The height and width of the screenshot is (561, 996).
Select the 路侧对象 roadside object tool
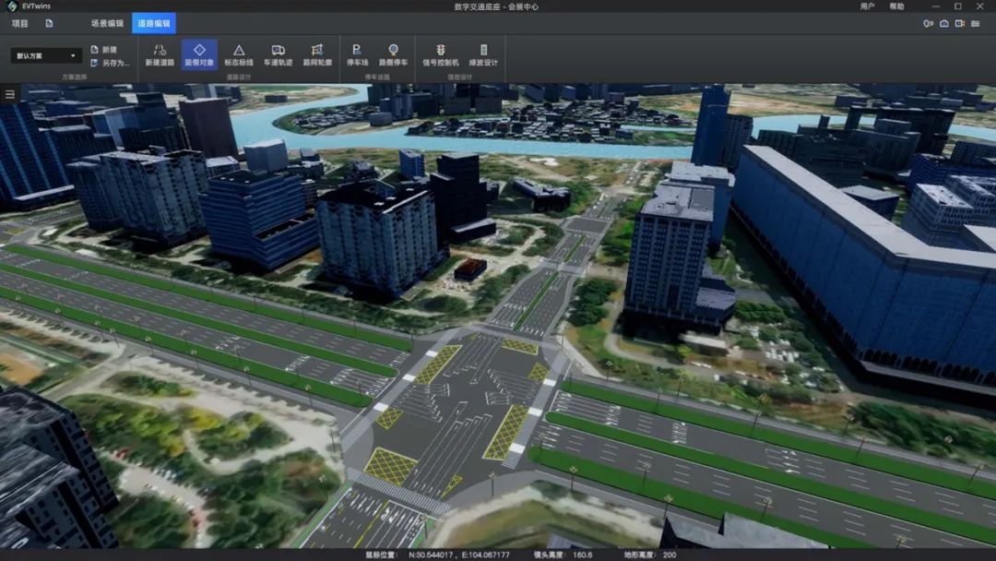[x=199, y=54]
